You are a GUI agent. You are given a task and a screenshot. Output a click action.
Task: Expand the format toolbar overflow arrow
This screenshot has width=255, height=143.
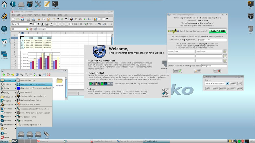coord(111,24)
